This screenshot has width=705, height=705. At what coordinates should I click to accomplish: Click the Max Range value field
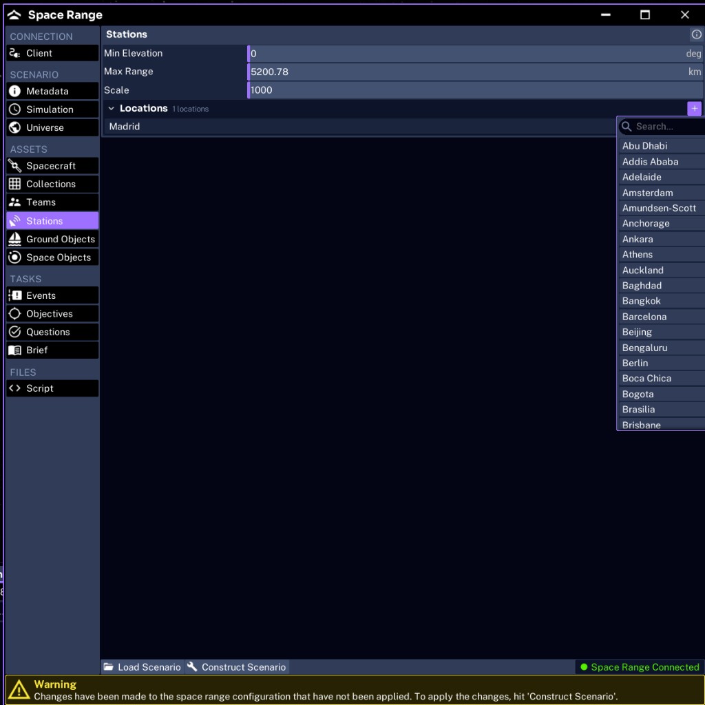[475, 72]
